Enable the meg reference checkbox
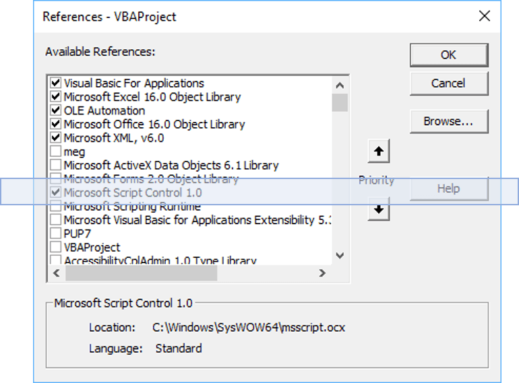 (56, 152)
